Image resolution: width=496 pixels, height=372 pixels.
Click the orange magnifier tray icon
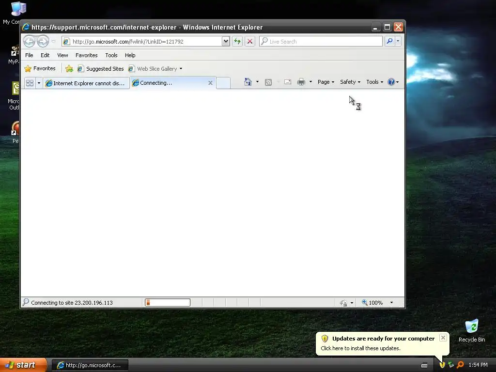[x=460, y=365]
